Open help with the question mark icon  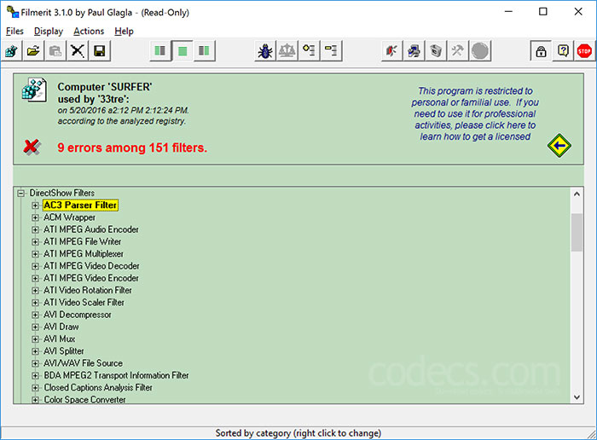point(563,50)
